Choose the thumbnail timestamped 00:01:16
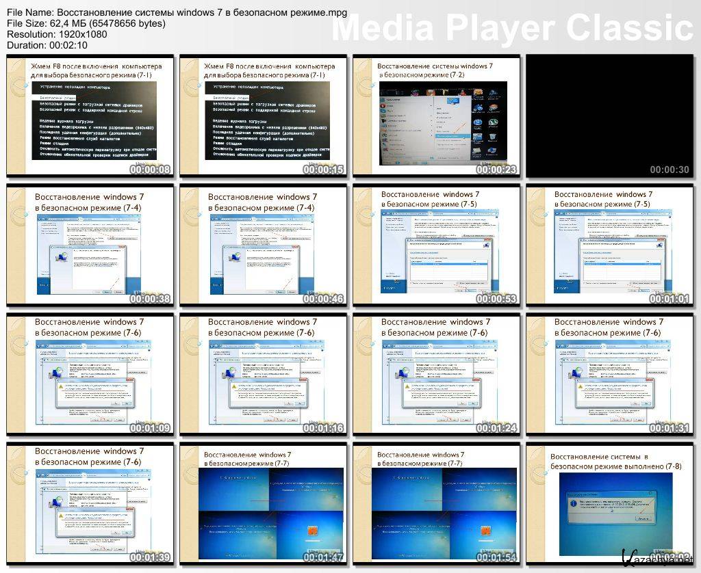This screenshot has height=573, width=701. pos(264,373)
